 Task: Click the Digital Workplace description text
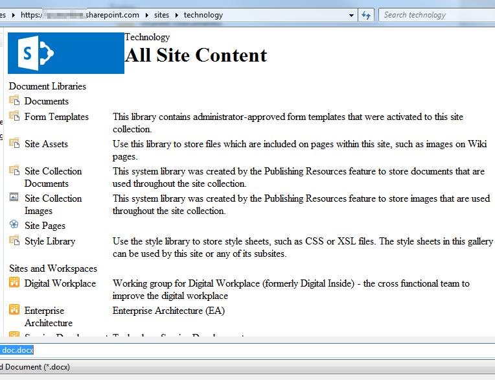click(291, 289)
